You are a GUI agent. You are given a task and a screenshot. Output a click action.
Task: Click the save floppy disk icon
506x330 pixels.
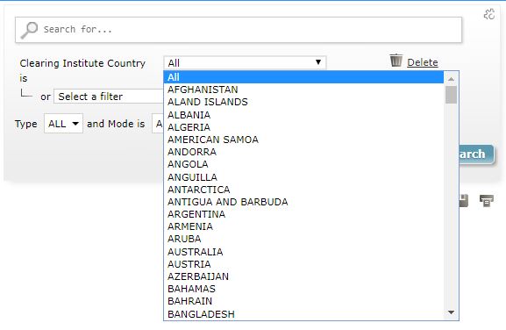[x=463, y=201]
